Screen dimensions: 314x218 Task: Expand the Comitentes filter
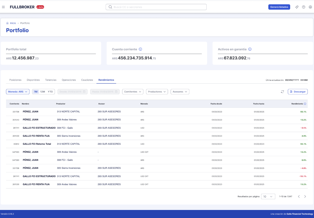133,92
